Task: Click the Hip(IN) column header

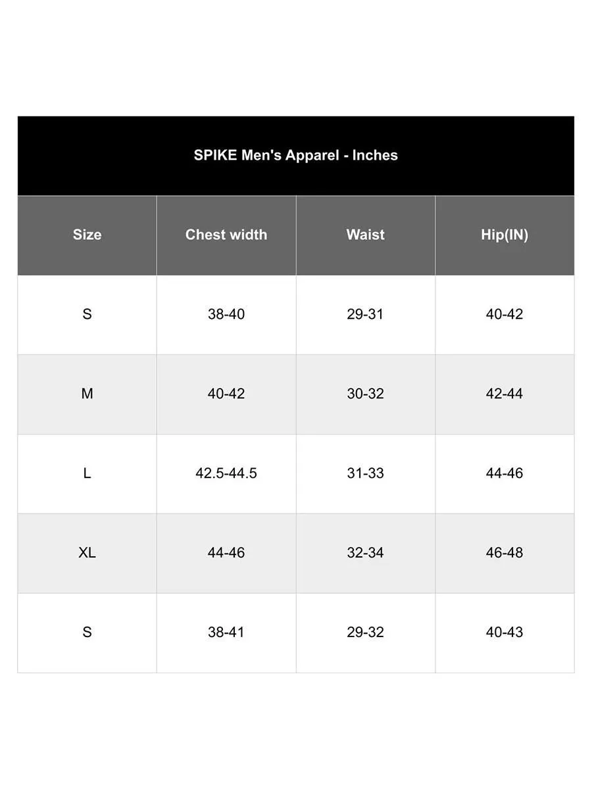Action: pyautogui.click(x=505, y=235)
